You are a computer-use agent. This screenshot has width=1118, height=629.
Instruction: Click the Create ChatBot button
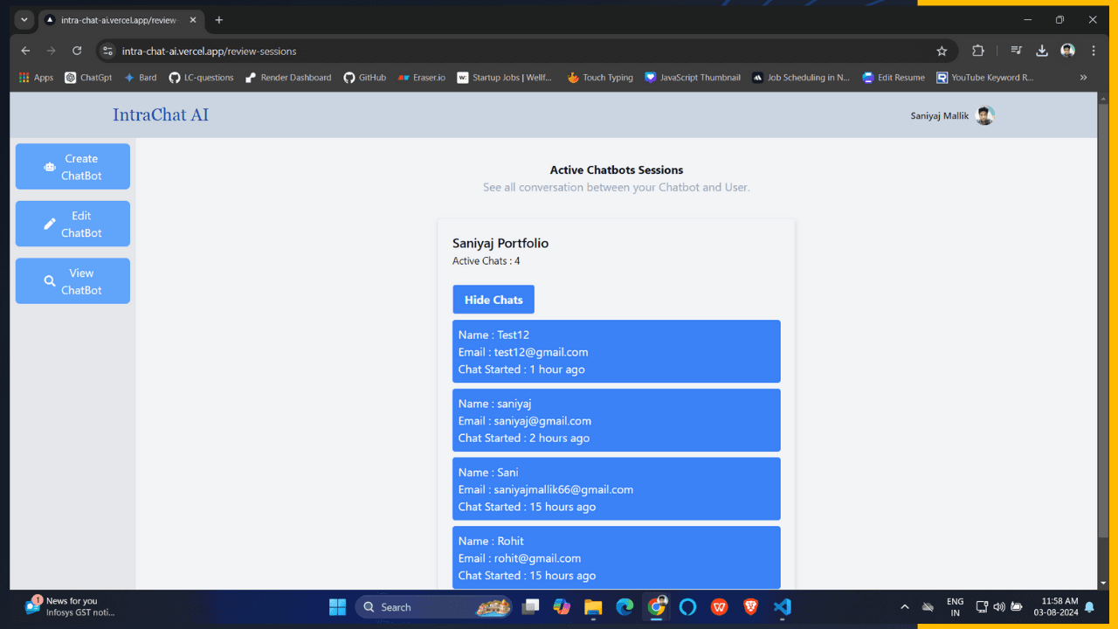(72, 167)
